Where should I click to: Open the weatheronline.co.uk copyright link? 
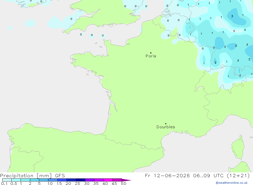point(232,183)
